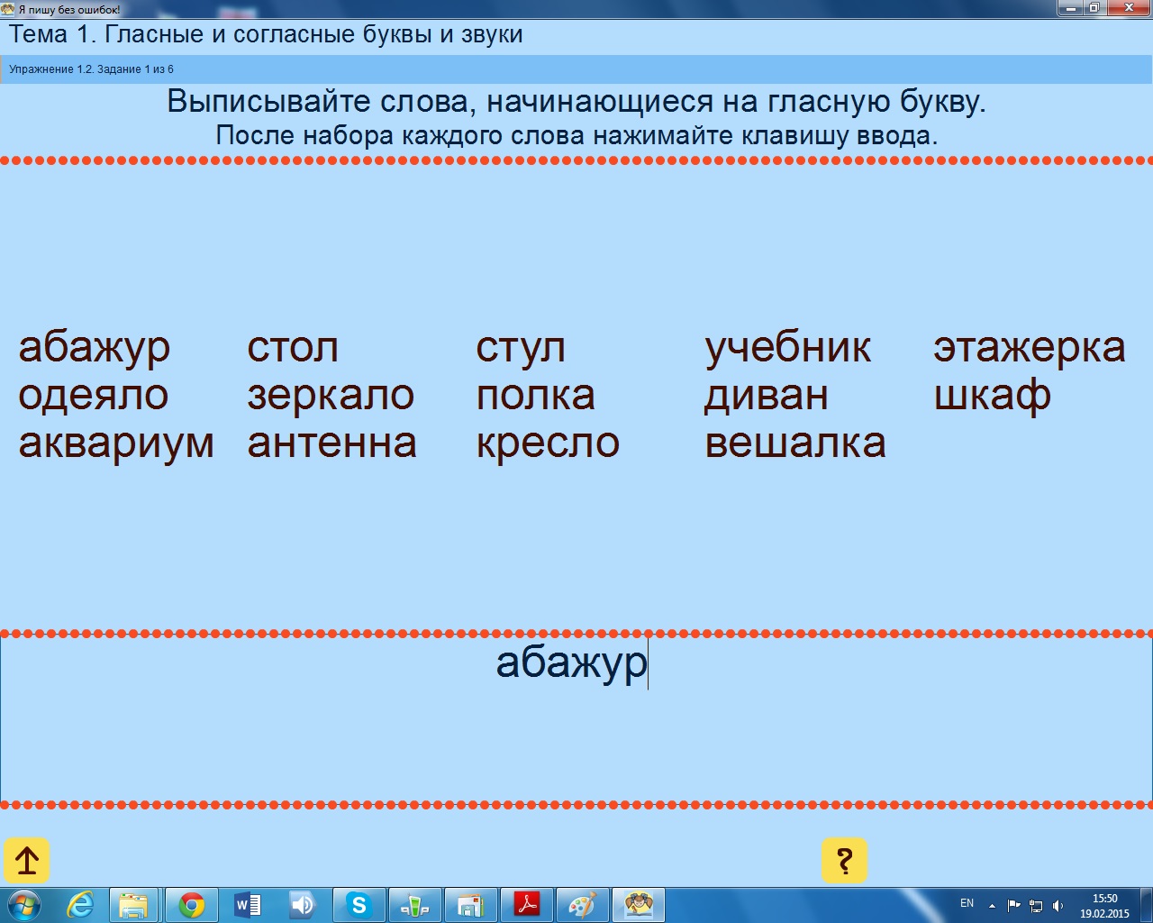Open Adobe Reader from the taskbar
The image size is (1153, 923).
coord(526,905)
